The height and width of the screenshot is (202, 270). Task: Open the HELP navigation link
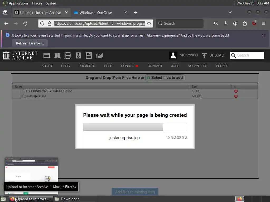click(108, 66)
